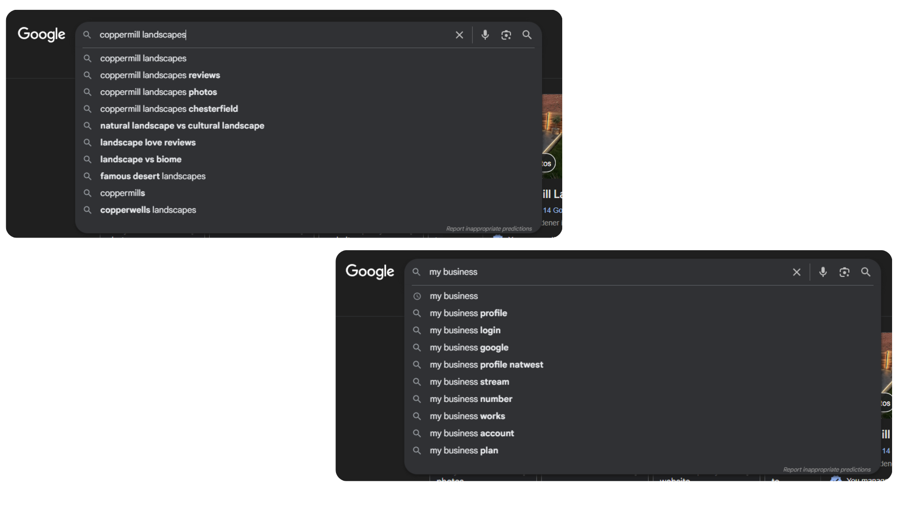Select suggestion coppermill landscapes photos
Viewport: 901px width, 507px height.
(x=158, y=92)
